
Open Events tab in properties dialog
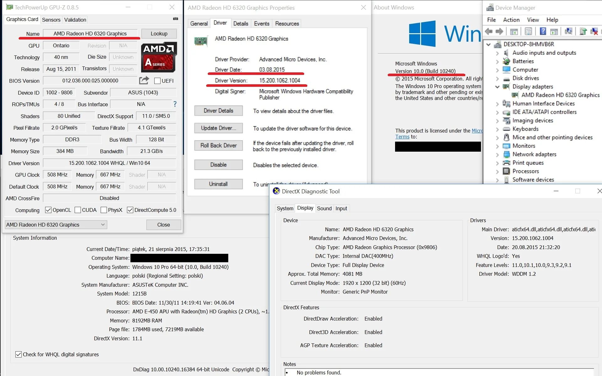[261, 23]
